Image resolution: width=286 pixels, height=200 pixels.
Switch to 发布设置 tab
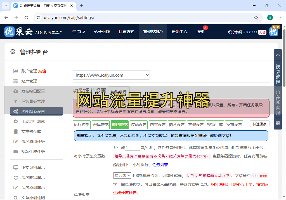tap(234, 124)
